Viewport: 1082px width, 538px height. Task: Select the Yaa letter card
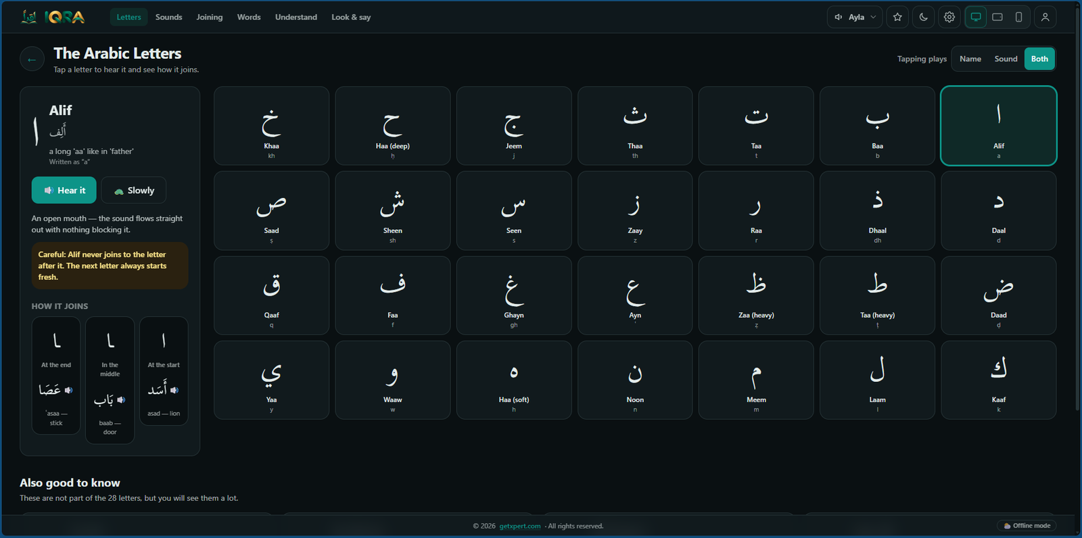tap(271, 380)
